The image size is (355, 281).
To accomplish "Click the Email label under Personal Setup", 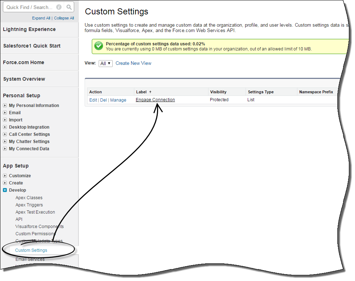I will point(15,113).
